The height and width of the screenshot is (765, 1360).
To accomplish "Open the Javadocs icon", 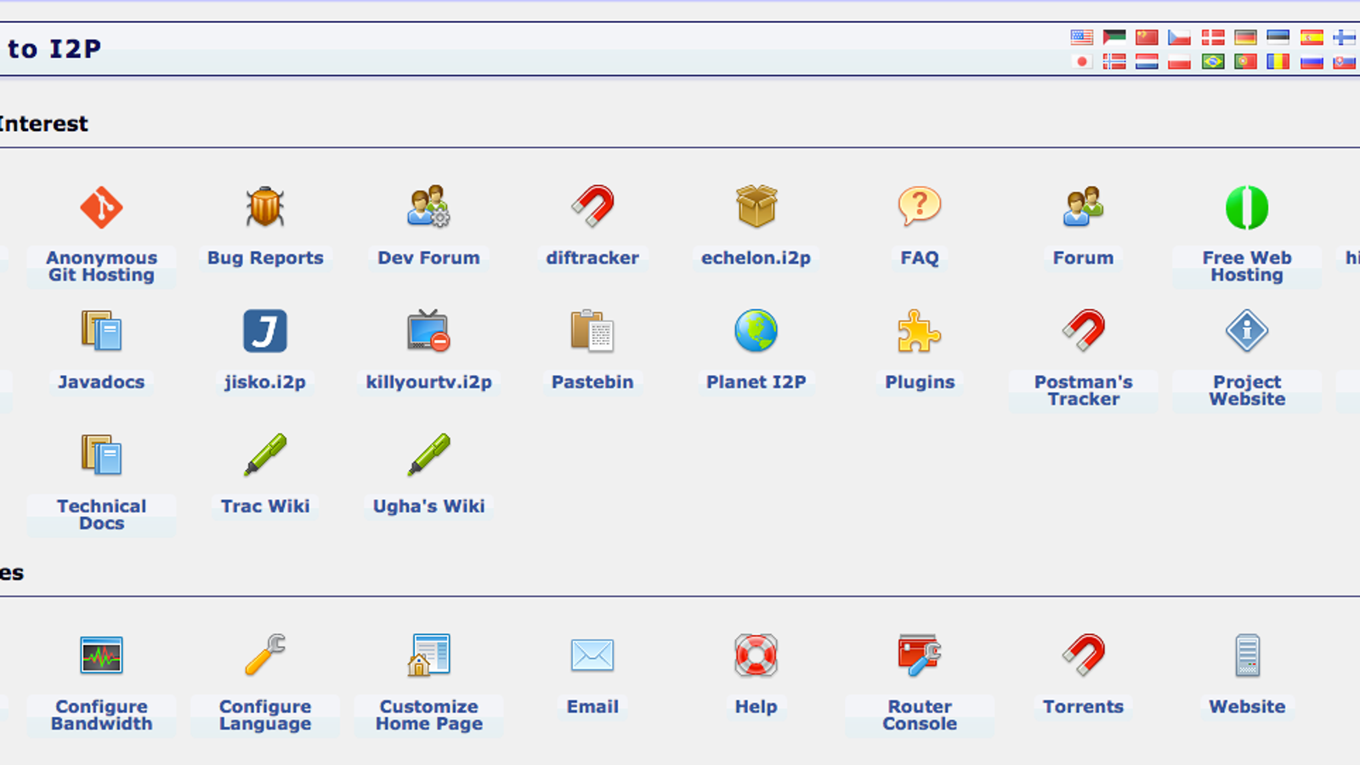I will [101, 331].
